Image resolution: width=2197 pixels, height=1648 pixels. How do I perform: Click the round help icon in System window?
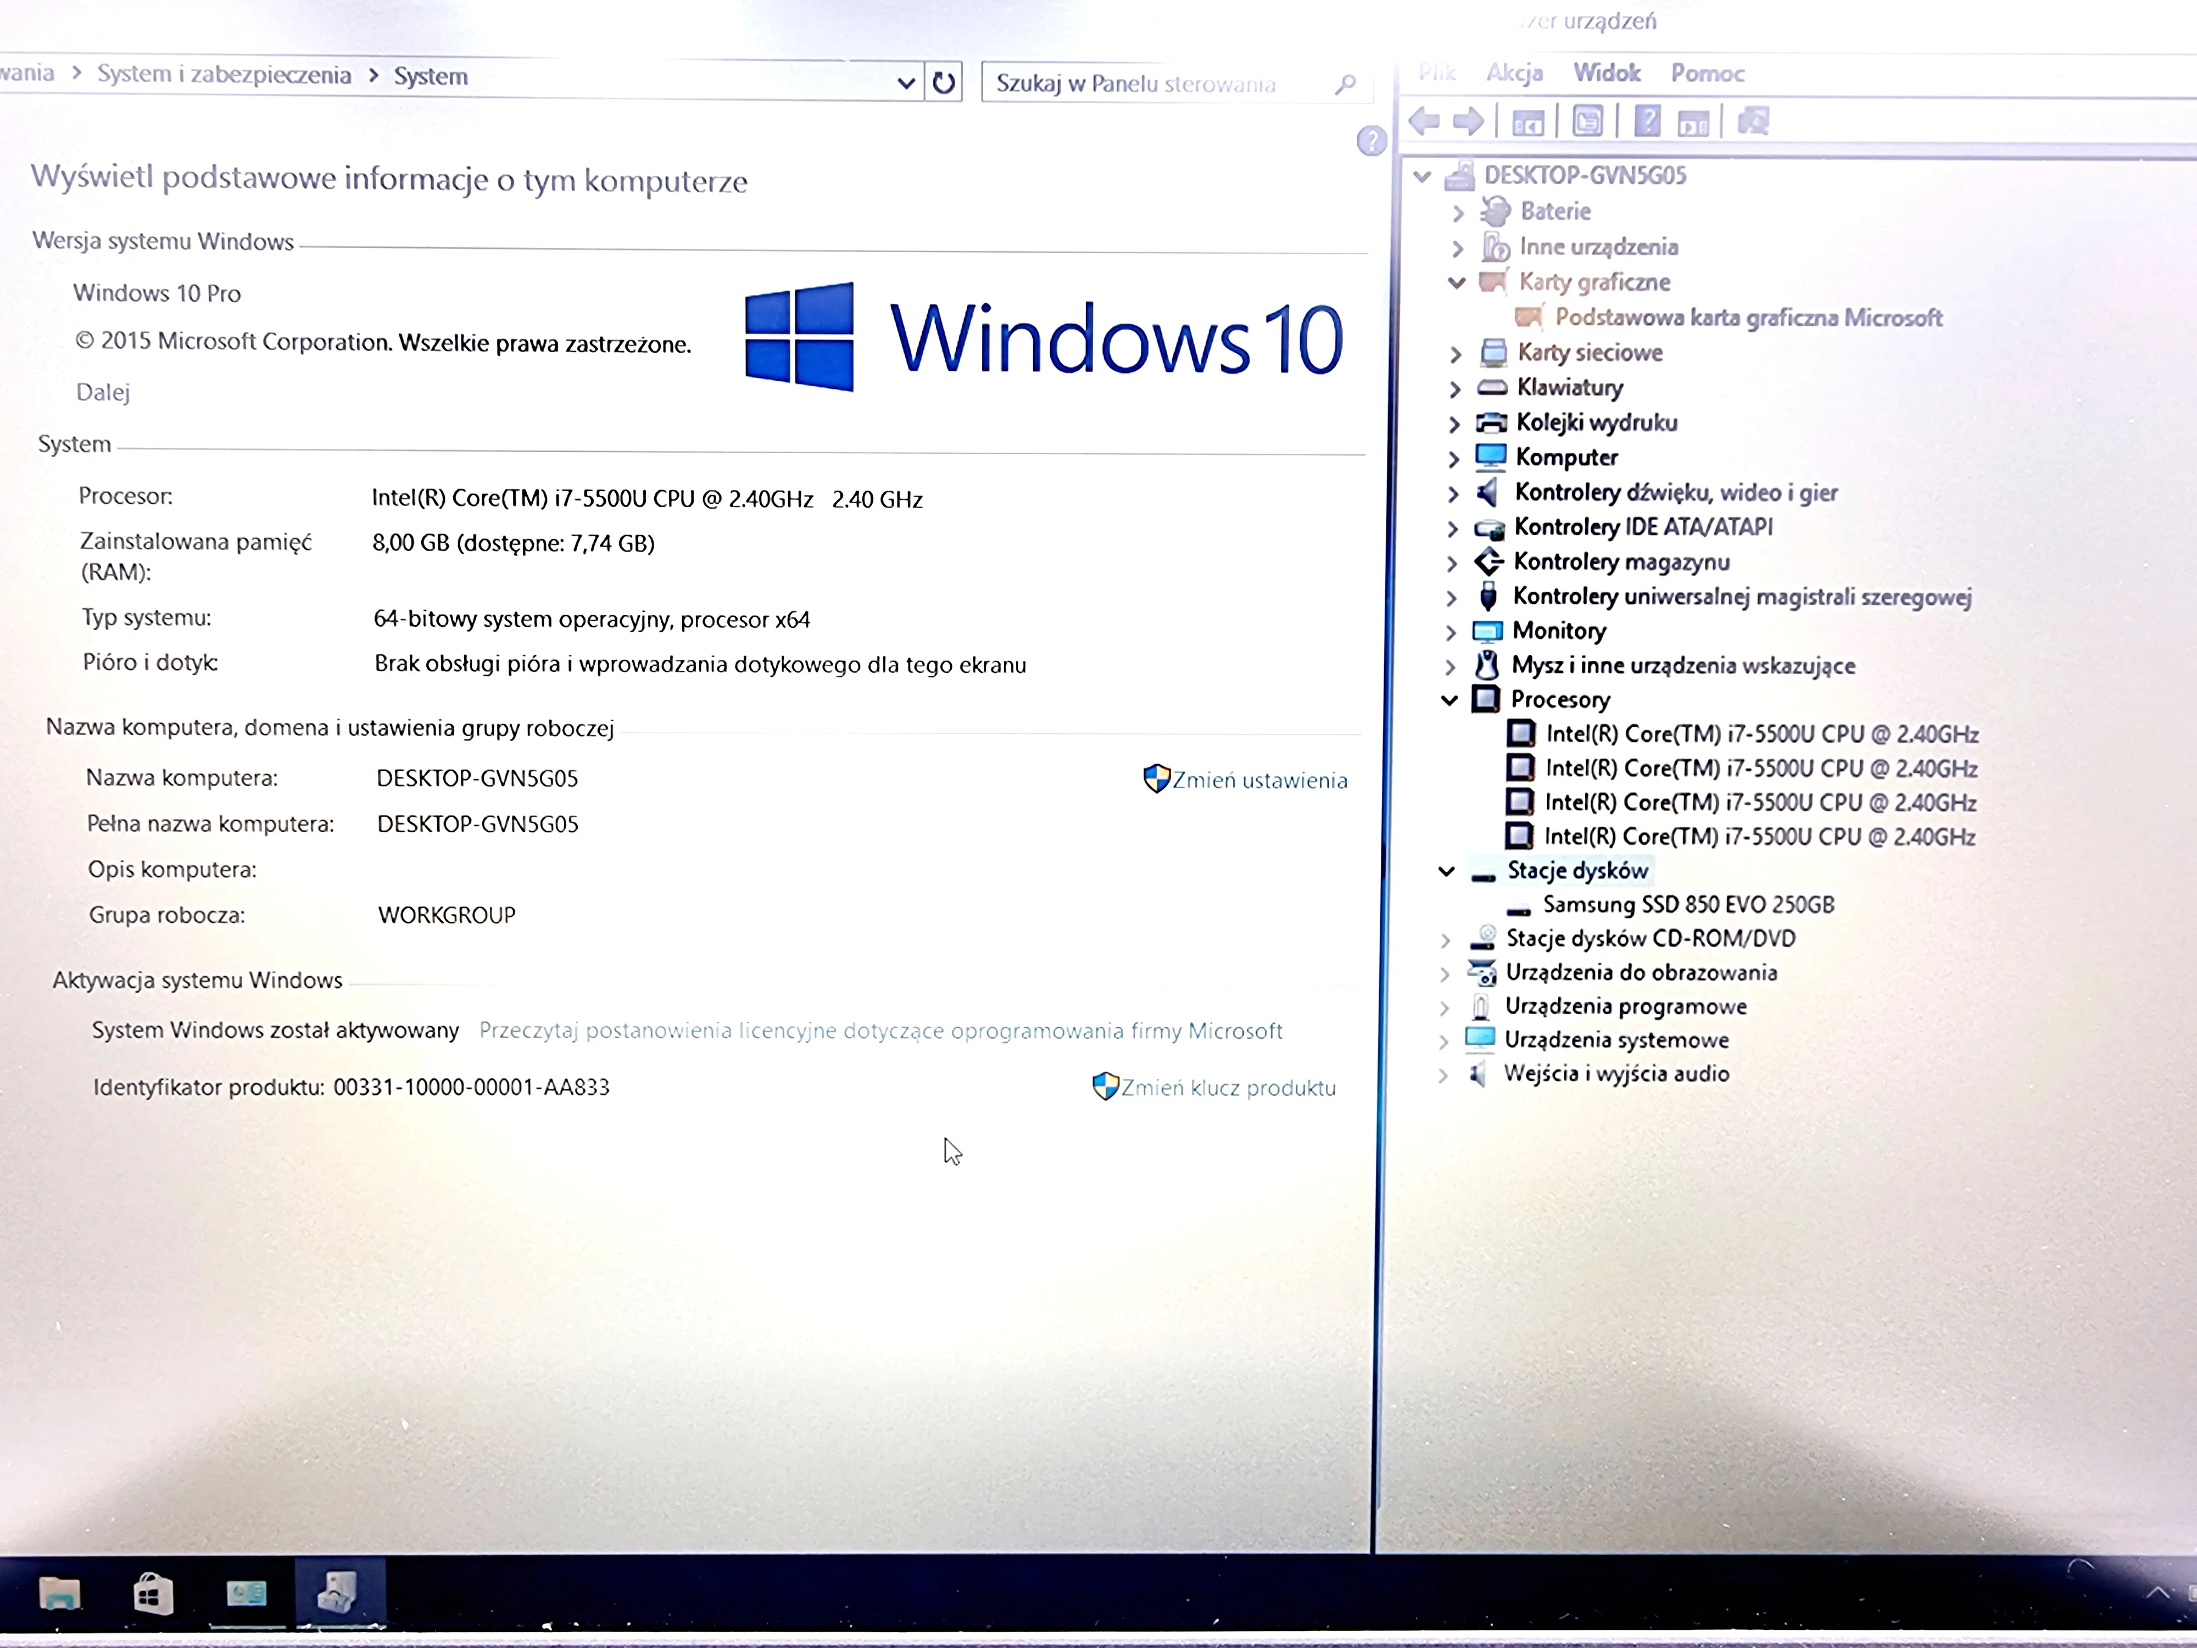pos(1370,141)
